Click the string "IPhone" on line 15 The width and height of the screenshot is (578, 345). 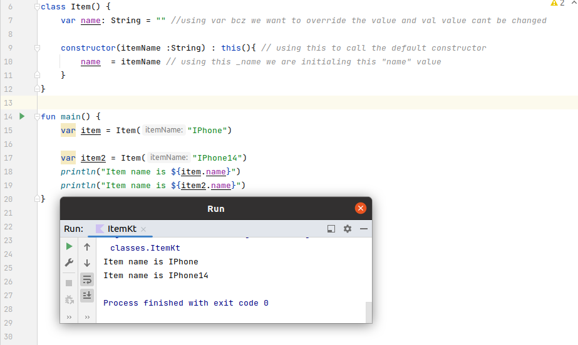tap(207, 130)
